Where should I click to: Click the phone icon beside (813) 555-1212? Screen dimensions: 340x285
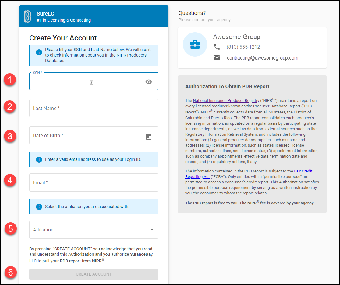pos(217,47)
